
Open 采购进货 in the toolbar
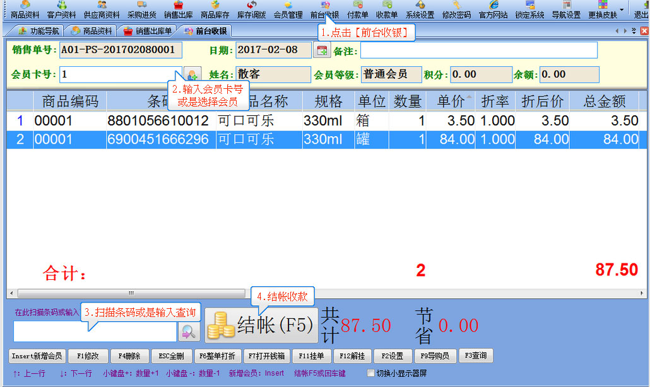pos(141,10)
